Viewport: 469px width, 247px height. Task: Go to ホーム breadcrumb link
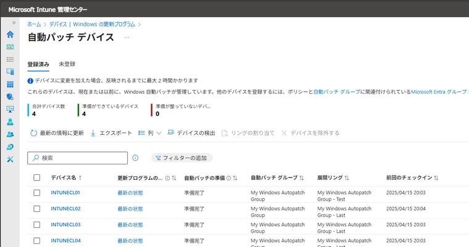click(x=34, y=24)
